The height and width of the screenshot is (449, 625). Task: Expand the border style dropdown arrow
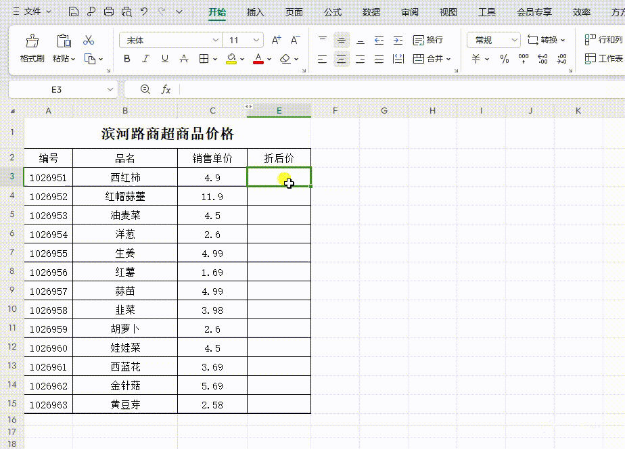(x=215, y=60)
